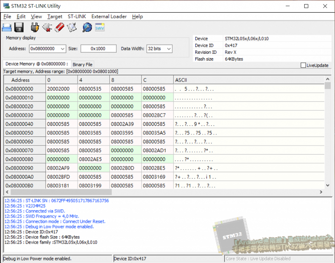Click the ASCII column header
This screenshot has height=263, width=335.
249,80
